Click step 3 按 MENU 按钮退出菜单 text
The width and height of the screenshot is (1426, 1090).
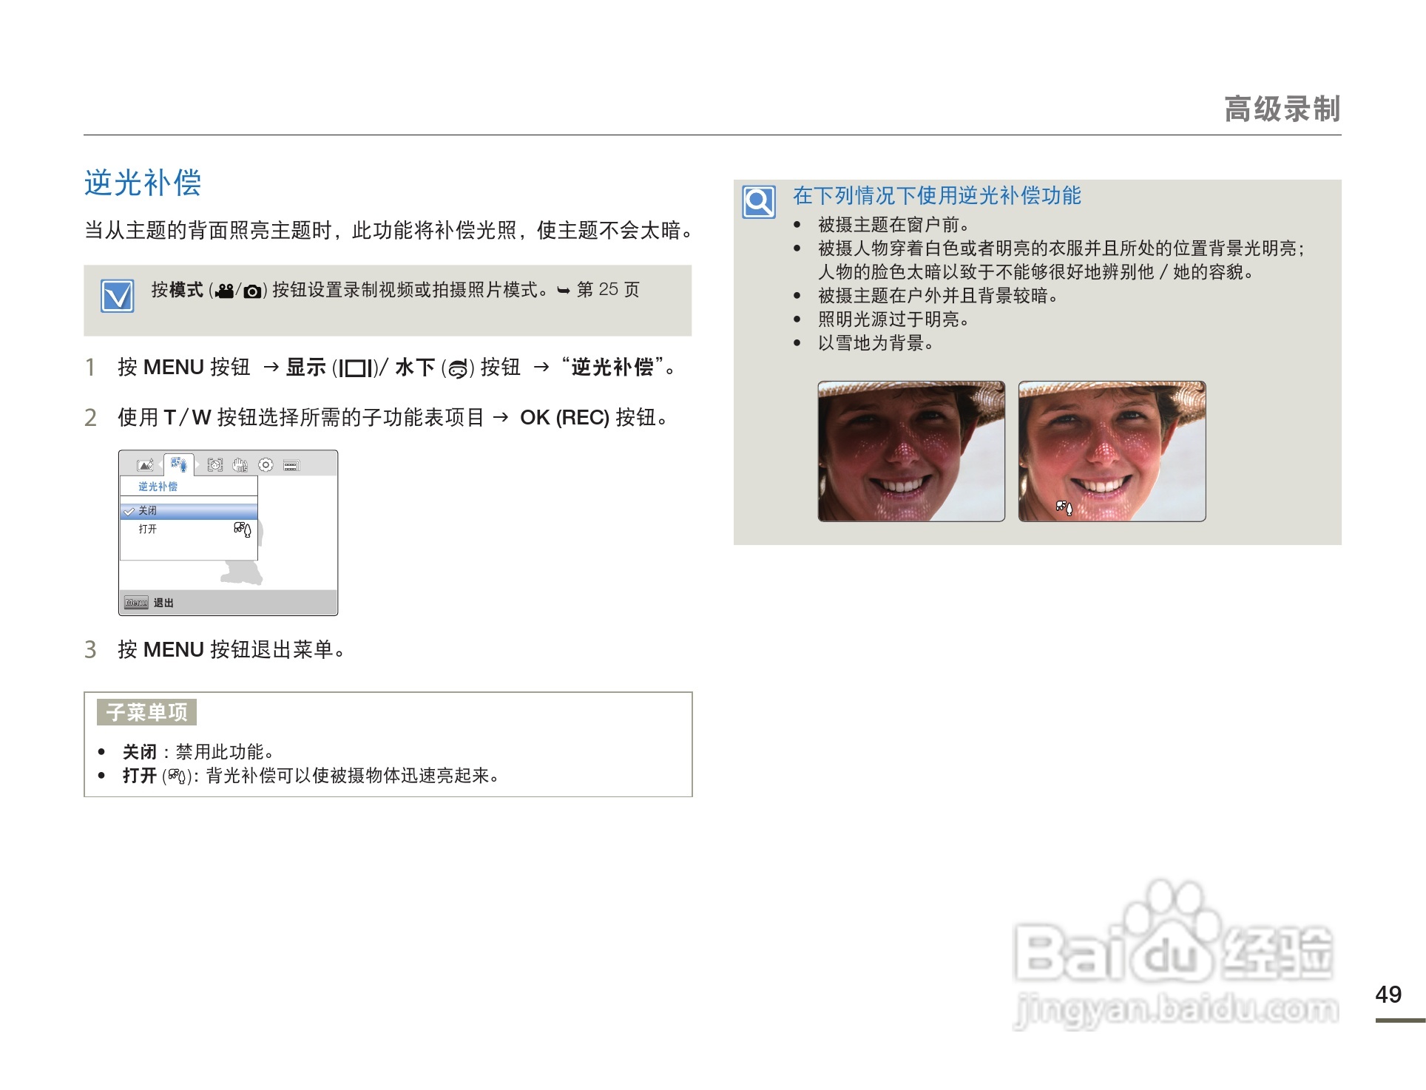(x=232, y=650)
